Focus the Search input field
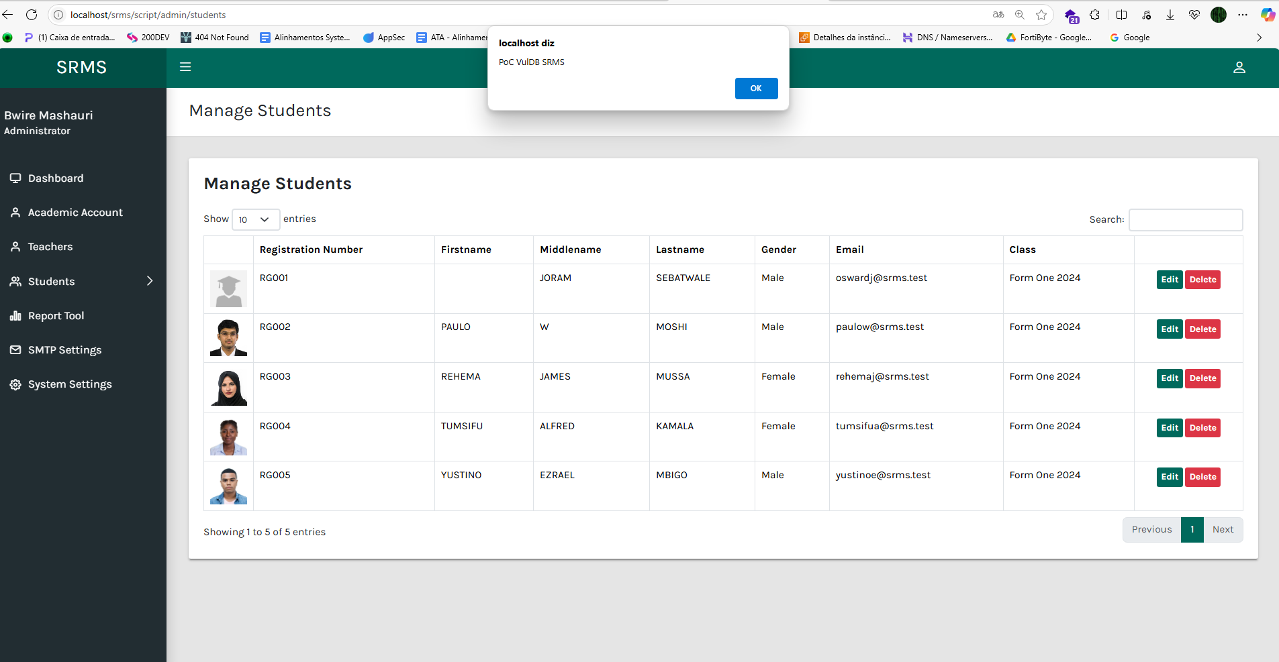Image resolution: width=1279 pixels, height=662 pixels. coord(1186,220)
